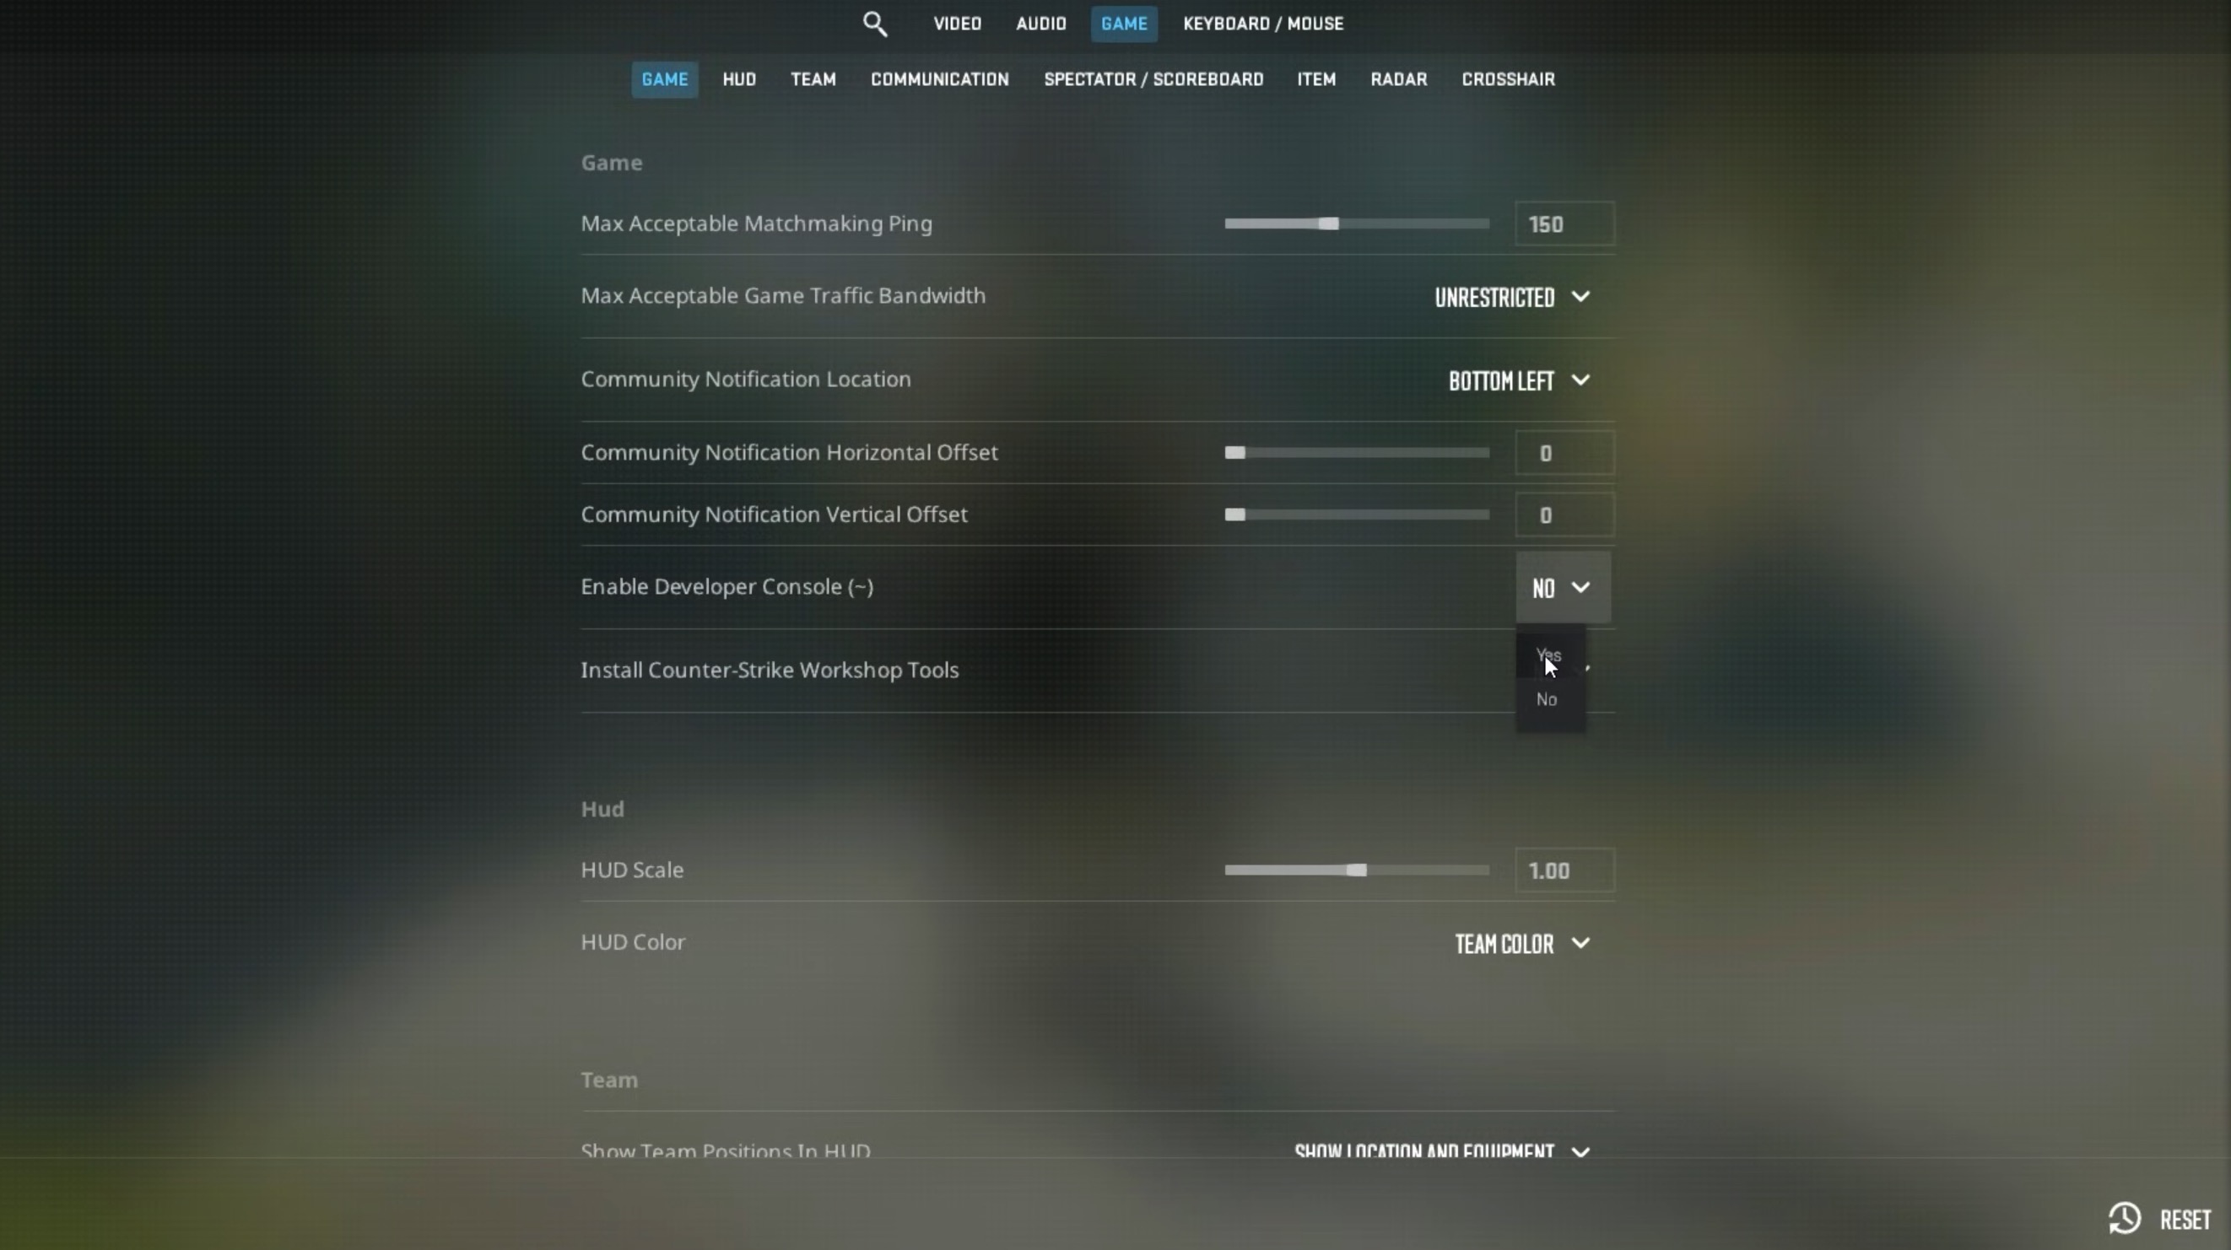Open the Spectator / Scoreboard sub-tab
The height and width of the screenshot is (1250, 2231).
click(x=1153, y=78)
